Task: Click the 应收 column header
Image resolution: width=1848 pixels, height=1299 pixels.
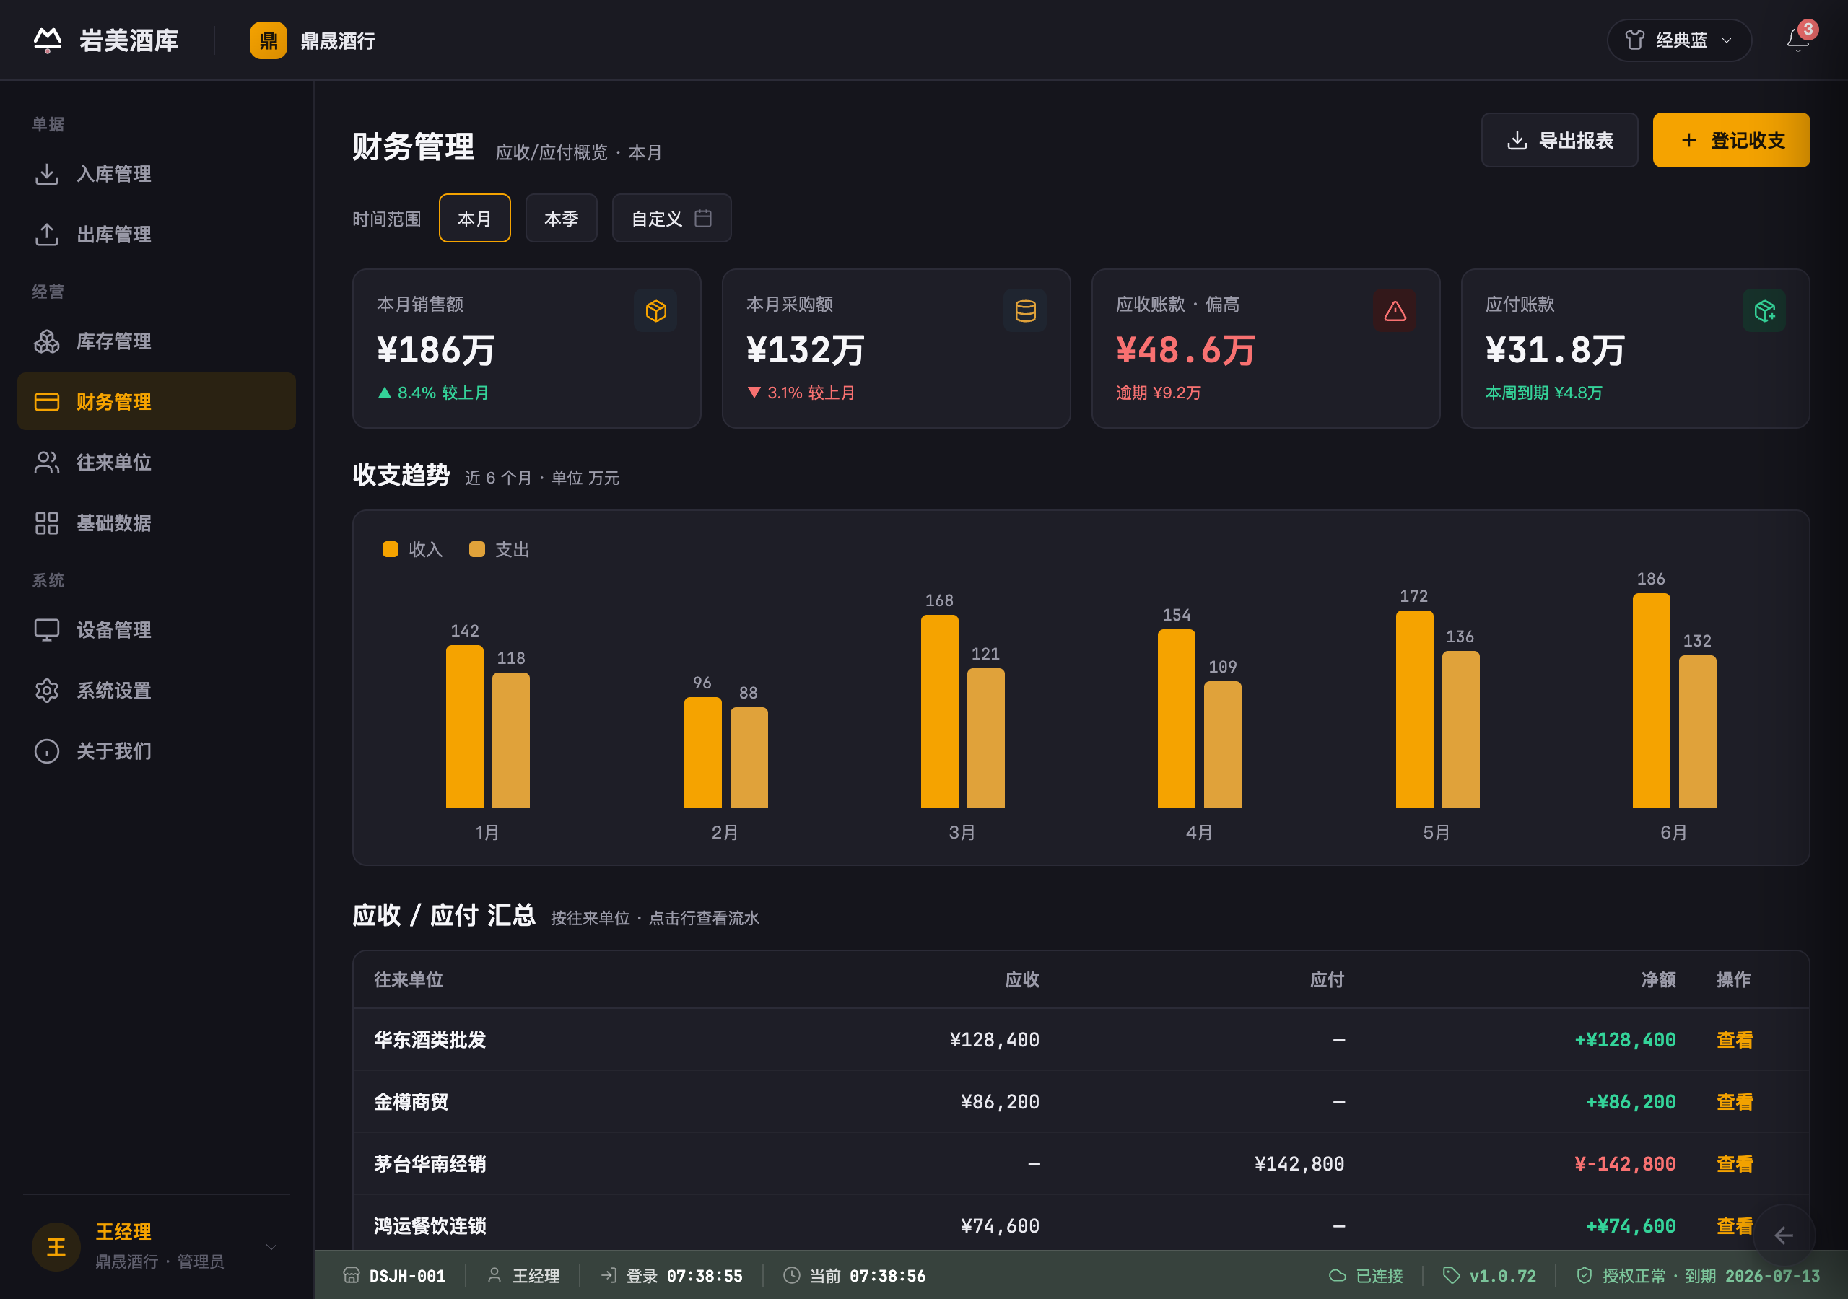Action: click(x=1022, y=979)
